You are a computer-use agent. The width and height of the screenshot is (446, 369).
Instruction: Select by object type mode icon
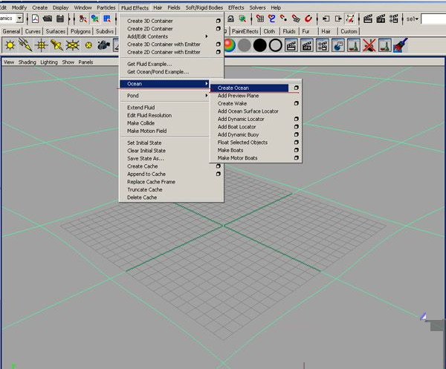pyautogui.click(x=94, y=19)
